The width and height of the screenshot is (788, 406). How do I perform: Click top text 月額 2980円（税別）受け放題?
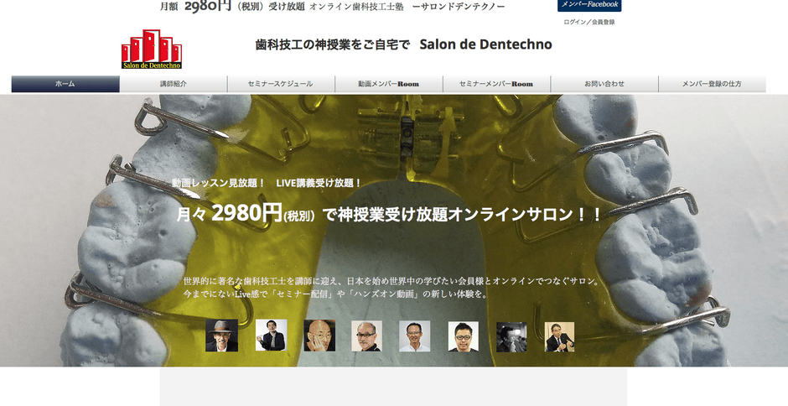click(232, 6)
